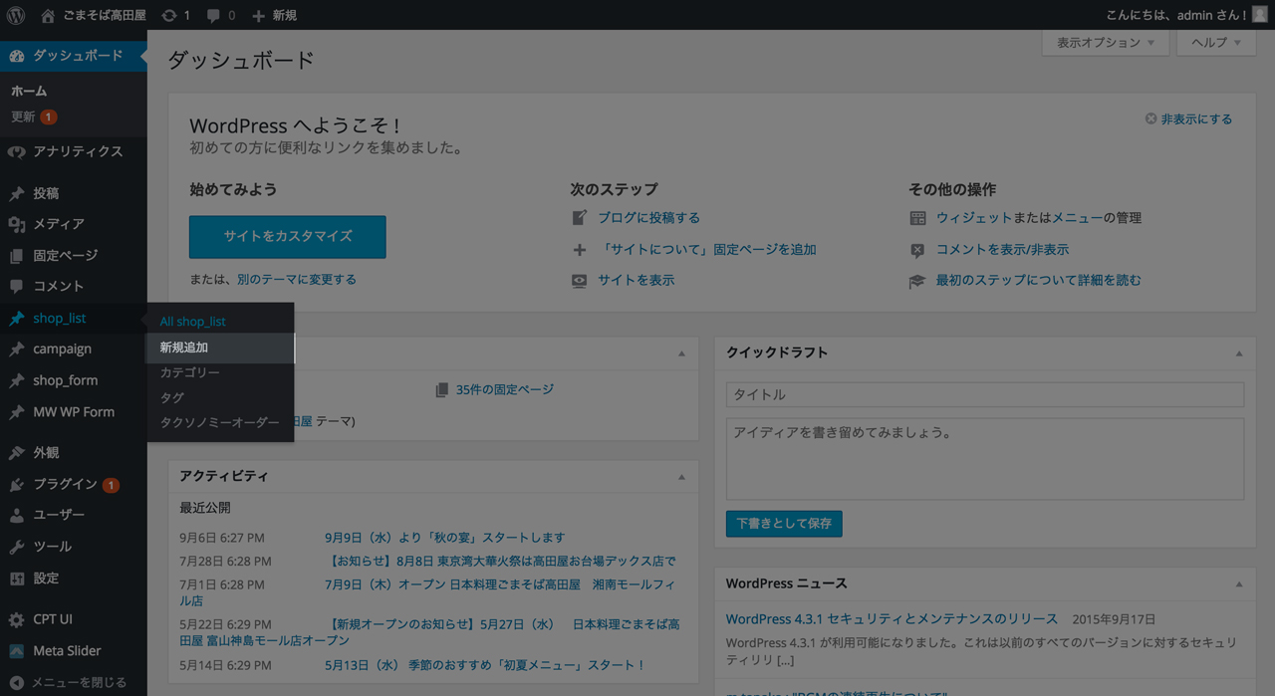
Task: Click the shop_form pin icon
Action: coord(16,381)
